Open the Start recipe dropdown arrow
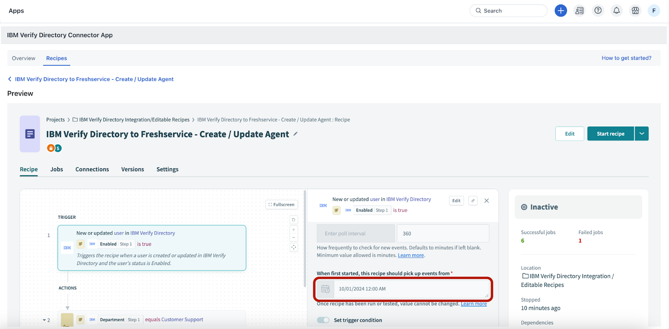Viewport: 669px width, 329px height. tap(642, 134)
